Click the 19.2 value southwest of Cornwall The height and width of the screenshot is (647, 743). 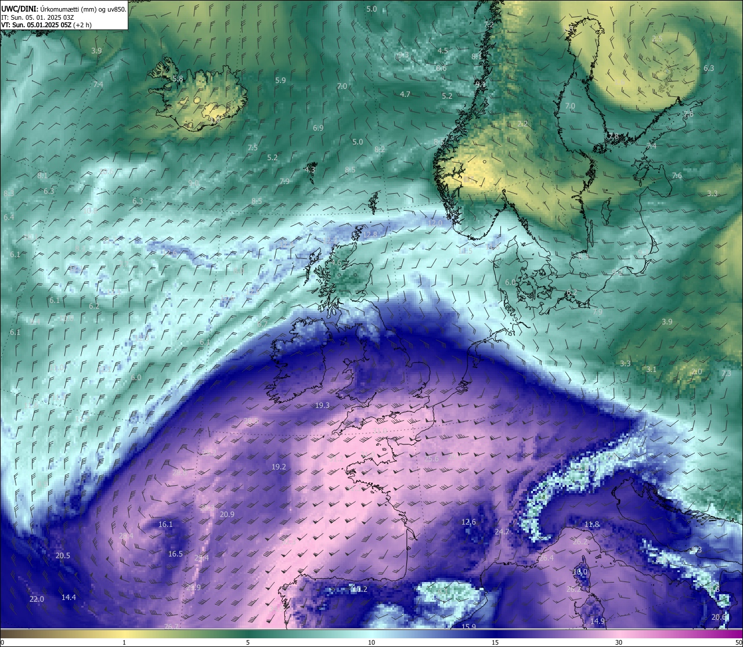tap(279, 467)
